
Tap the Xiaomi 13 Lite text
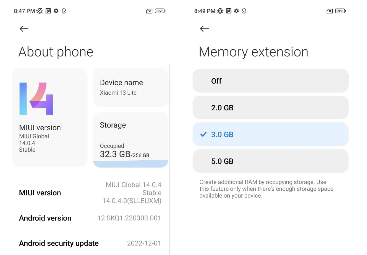point(118,93)
